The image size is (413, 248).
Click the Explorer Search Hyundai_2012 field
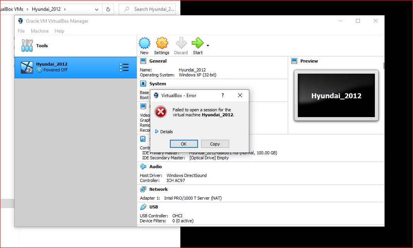click(x=147, y=9)
